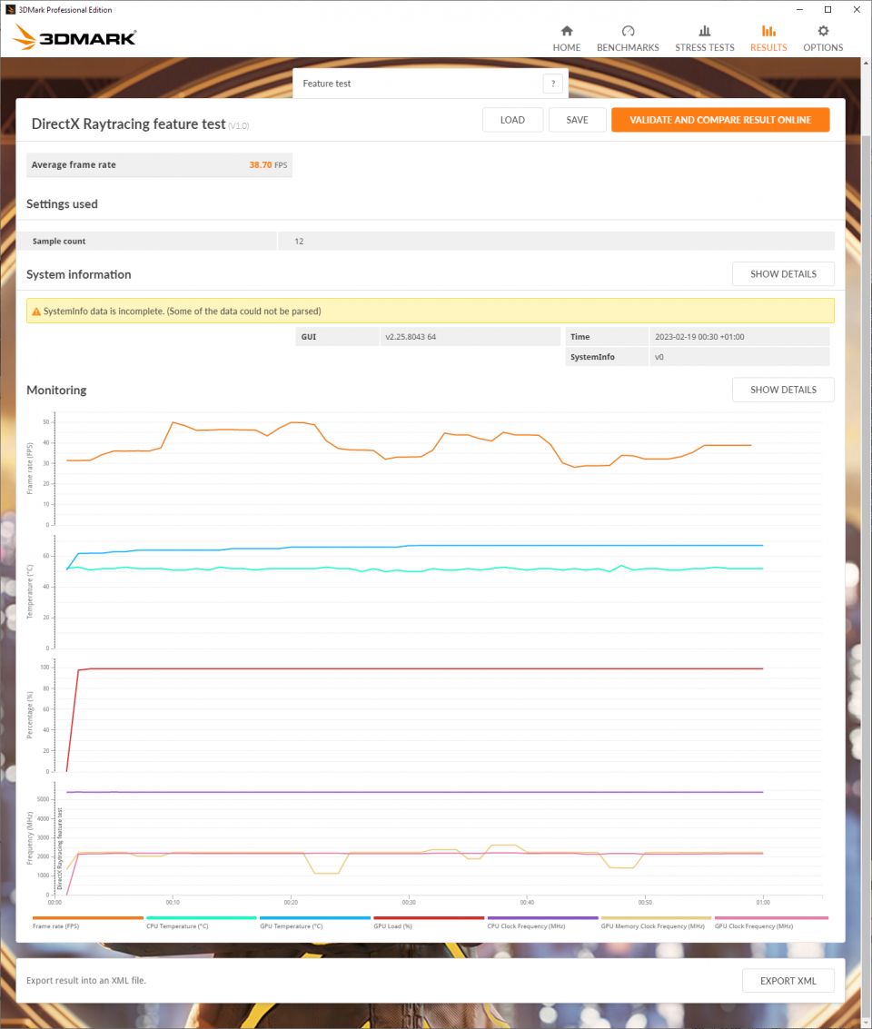Click the GPU Clock Frequency legend swatch
872x1029 pixels.
point(771,918)
